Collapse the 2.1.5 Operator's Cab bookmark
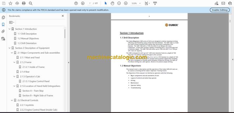The height and width of the screenshot is (113, 234). click(x=14, y=76)
